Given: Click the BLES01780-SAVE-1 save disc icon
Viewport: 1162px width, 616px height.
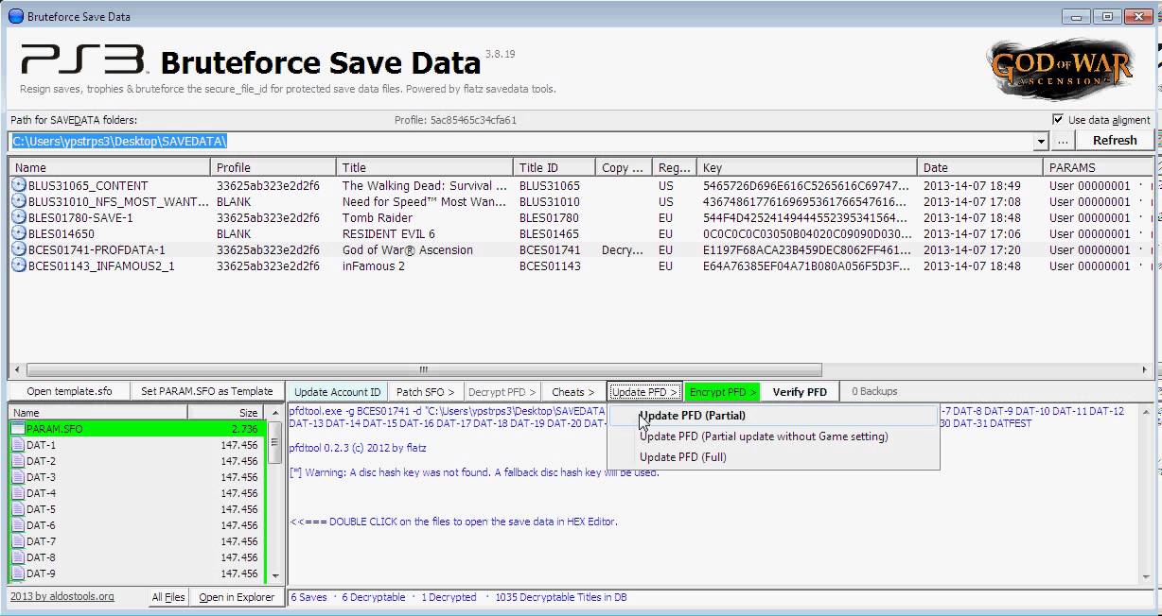Looking at the screenshot, I should pyautogui.click(x=18, y=218).
